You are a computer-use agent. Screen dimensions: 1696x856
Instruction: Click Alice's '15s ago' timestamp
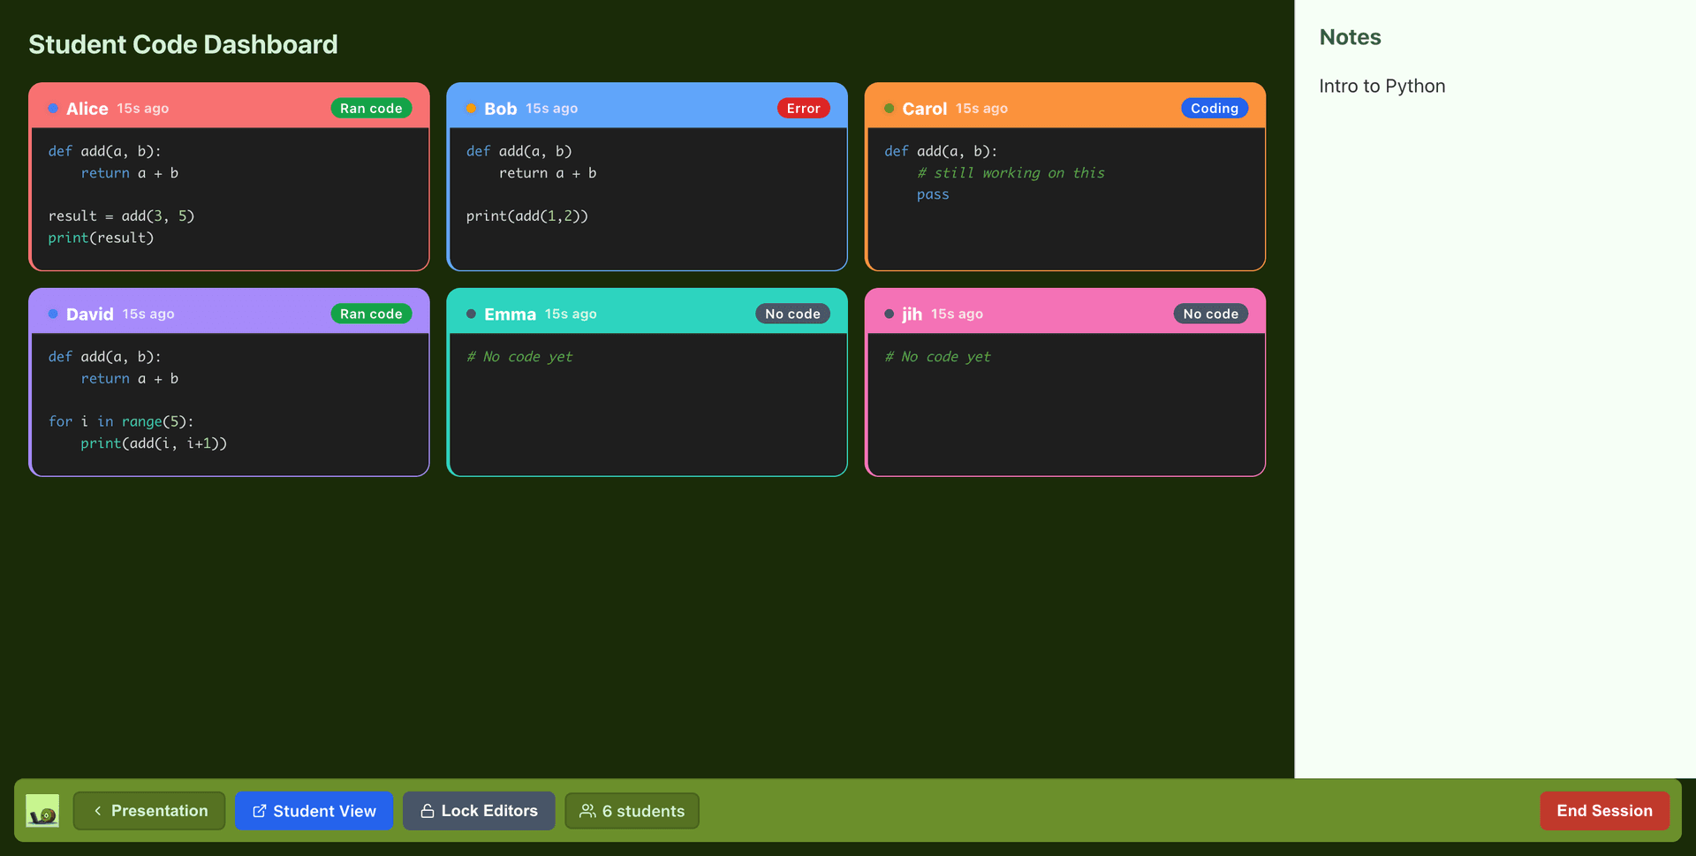tap(143, 109)
